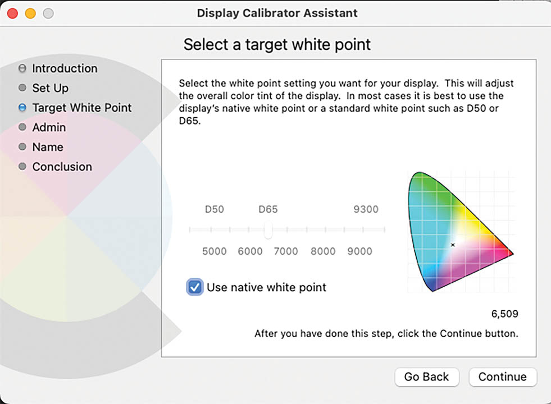The height and width of the screenshot is (404, 551).
Task: Uncheck the Use native white point checkbox
Action: click(195, 287)
